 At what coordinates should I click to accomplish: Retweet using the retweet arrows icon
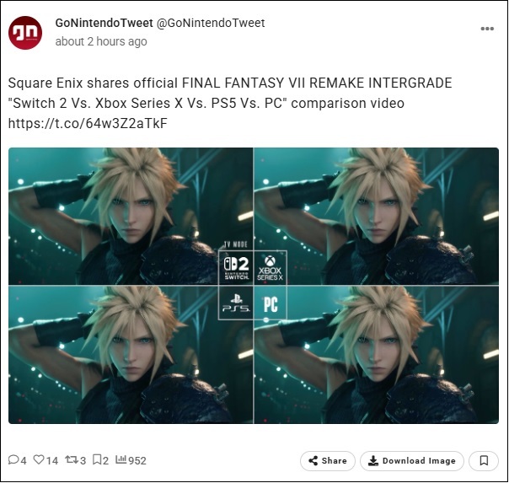71,459
